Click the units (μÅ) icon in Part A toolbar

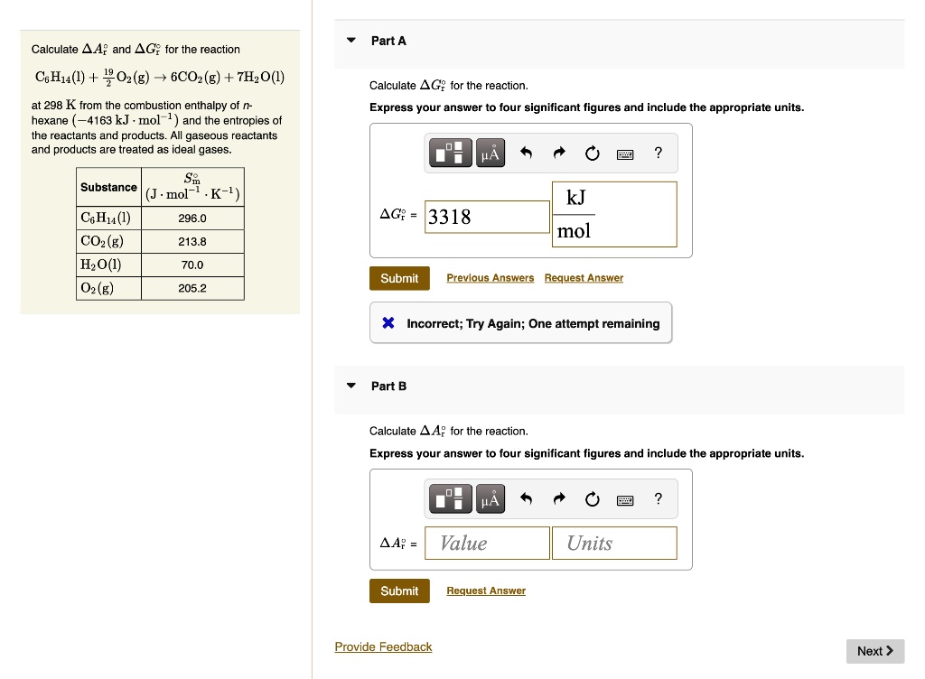490,153
